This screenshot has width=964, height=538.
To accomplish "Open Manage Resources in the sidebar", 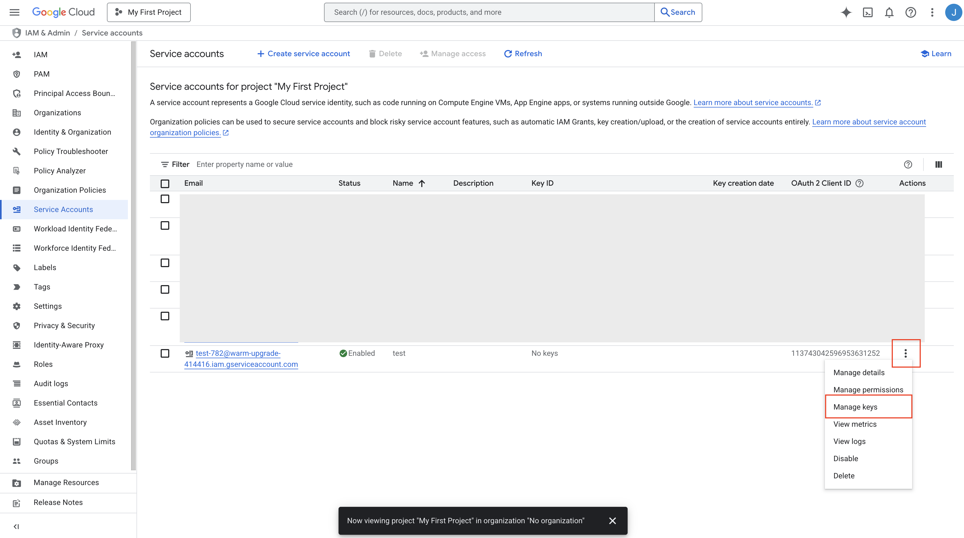I will point(68,483).
